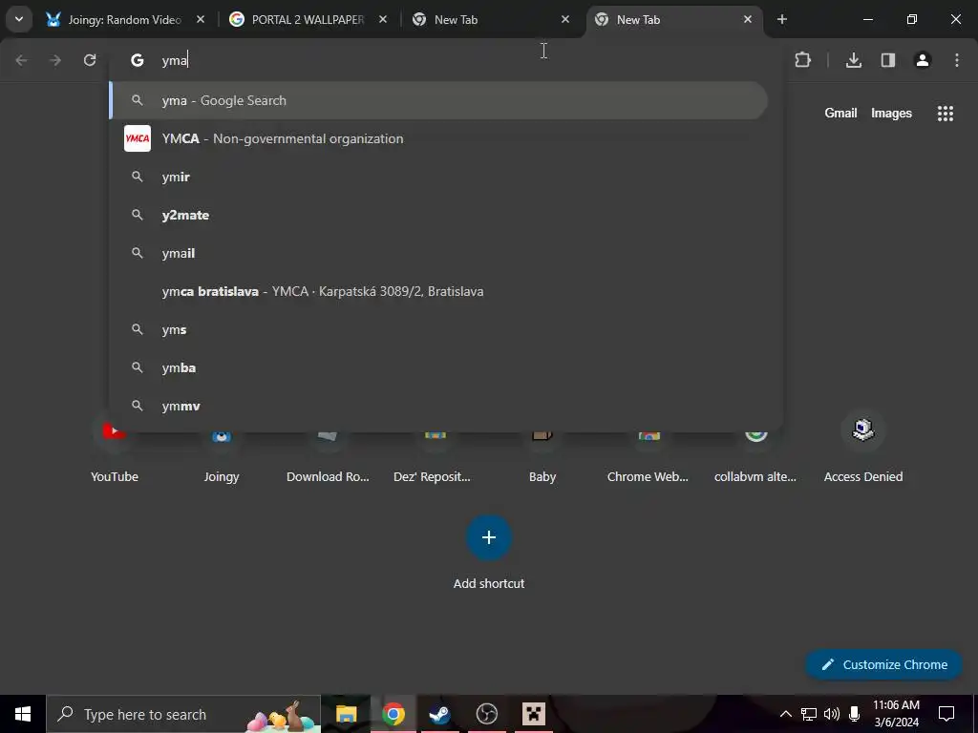Toggle the Chrome side panel
Screen dimensions: 978x733
pos(888,60)
